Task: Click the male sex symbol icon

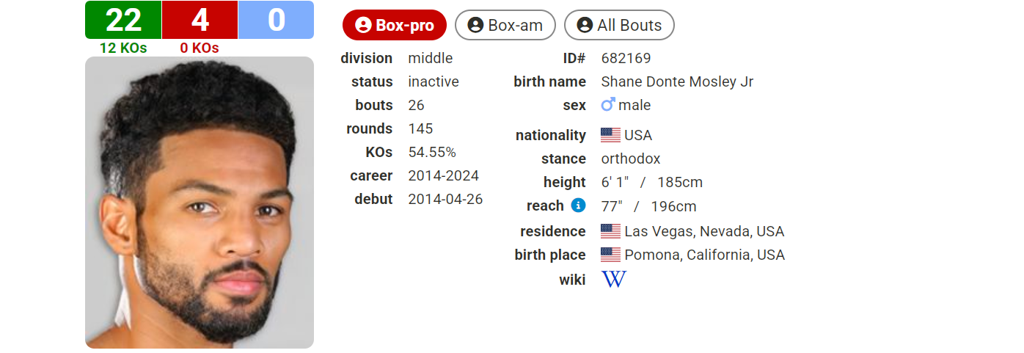Action: tap(607, 105)
